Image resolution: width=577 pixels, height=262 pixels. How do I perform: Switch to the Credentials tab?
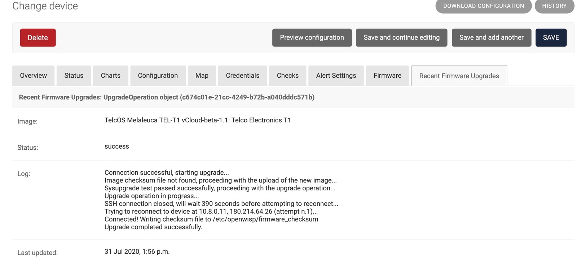(x=243, y=76)
